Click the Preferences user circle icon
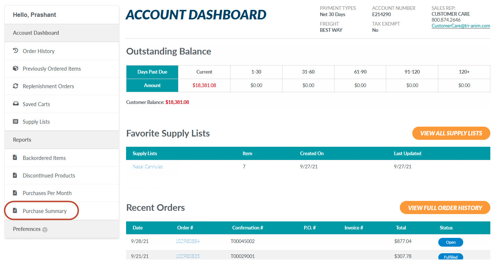 [45, 230]
